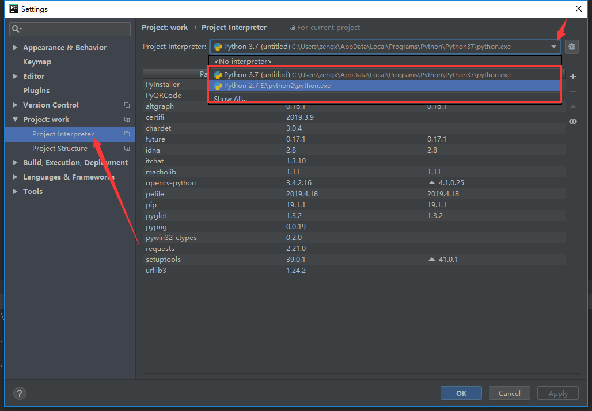Click the copy icon beside Version Control
The width and height of the screenshot is (592, 411).
(x=127, y=105)
